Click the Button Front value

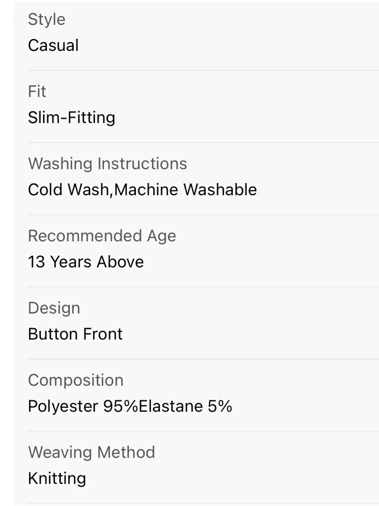click(75, 334)
